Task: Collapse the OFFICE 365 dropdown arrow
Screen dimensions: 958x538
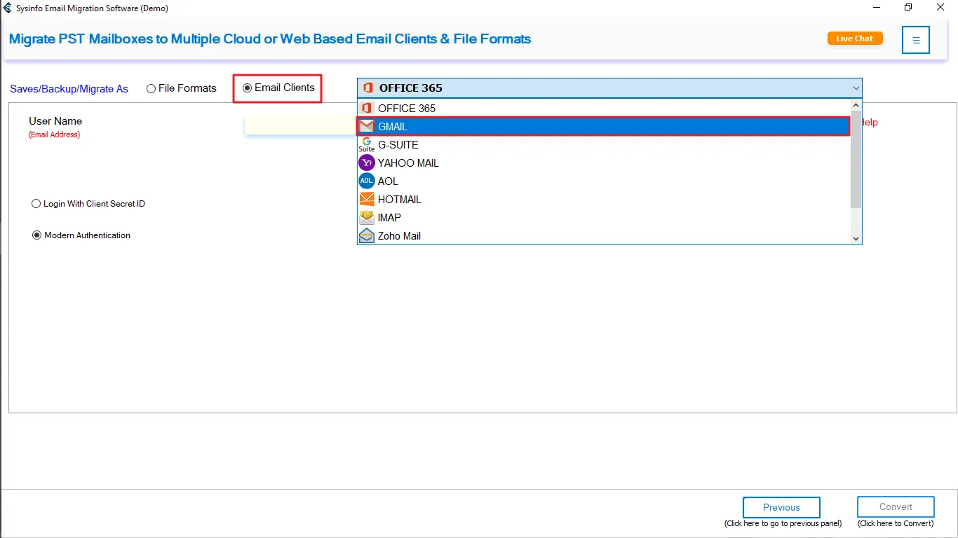Action: click(856, 88)
